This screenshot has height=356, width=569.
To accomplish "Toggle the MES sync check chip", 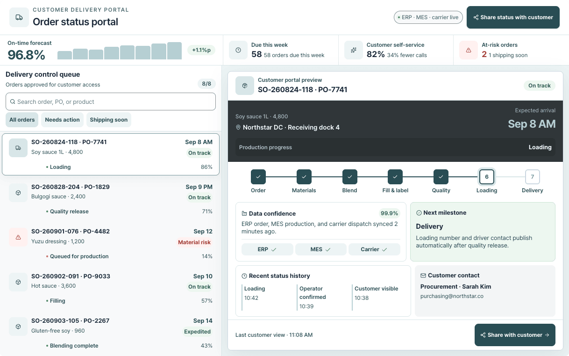I will pos(321,249).
